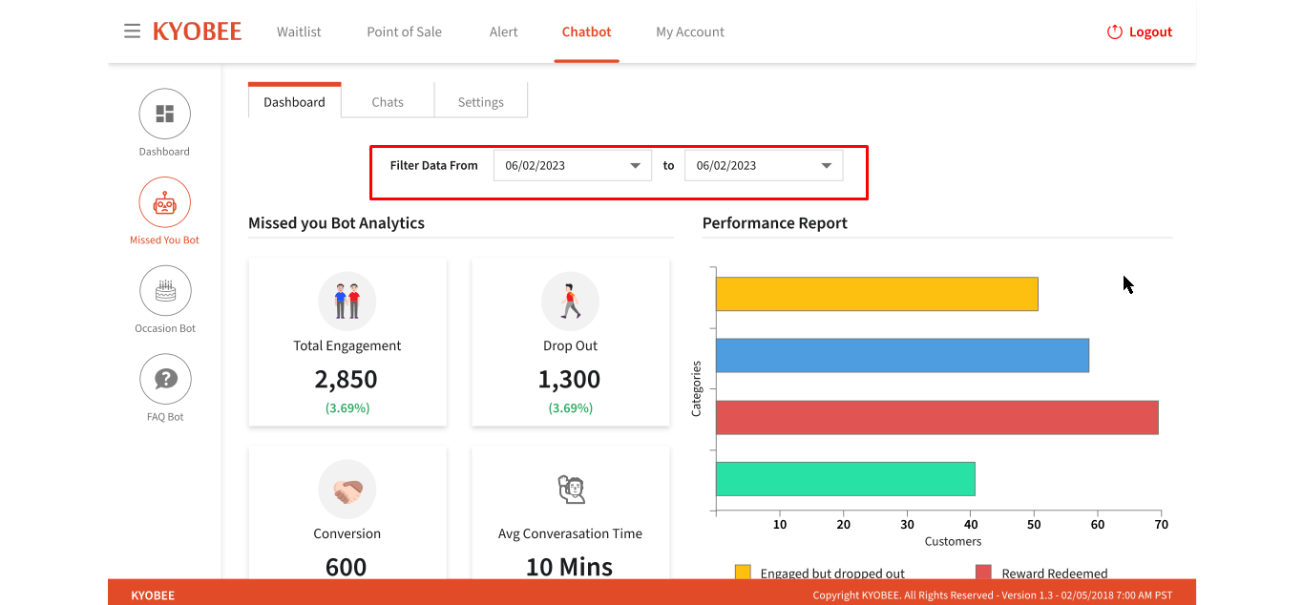Open the Occasion Bot cake icon
Viewport: 1303px width, 605px height.
pyautogui.click(x=165, y=291)
